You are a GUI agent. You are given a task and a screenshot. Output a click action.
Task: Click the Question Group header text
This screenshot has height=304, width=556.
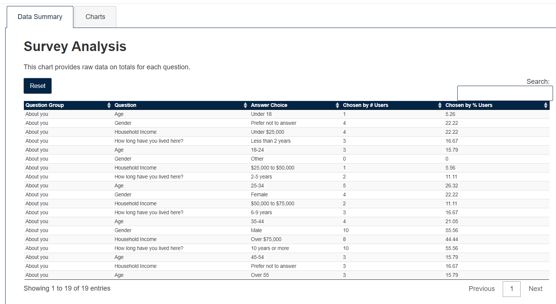45,105
